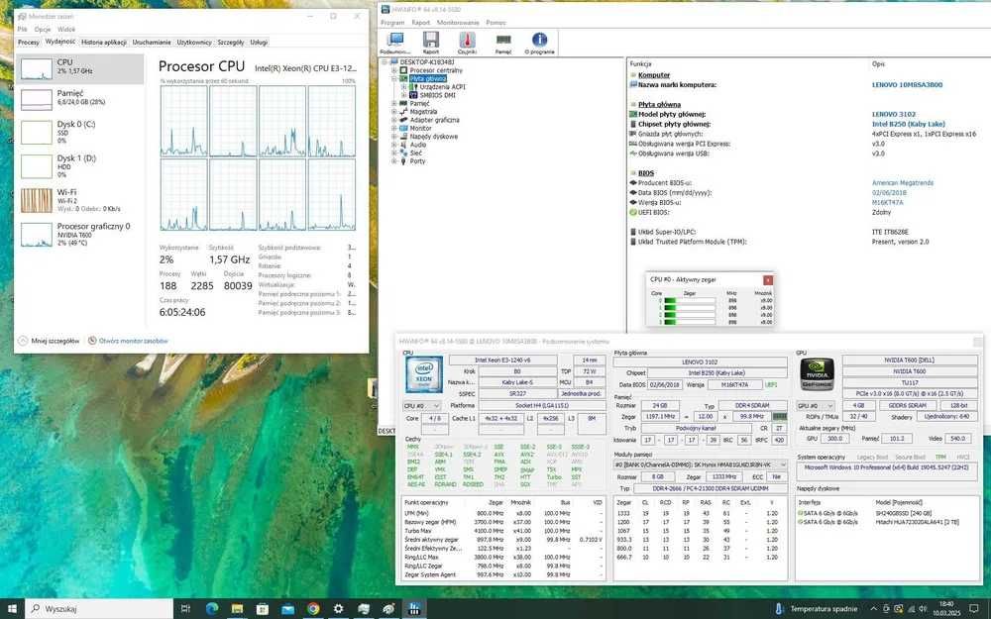Open the Raport menu in HWiNFO
991x619 pixels.
421,22
